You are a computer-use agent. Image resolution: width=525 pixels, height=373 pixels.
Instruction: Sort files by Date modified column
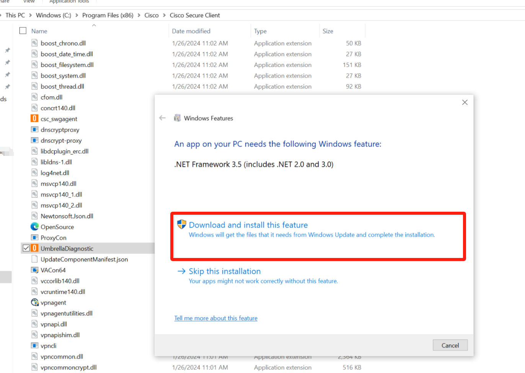[x=191, y=31]
